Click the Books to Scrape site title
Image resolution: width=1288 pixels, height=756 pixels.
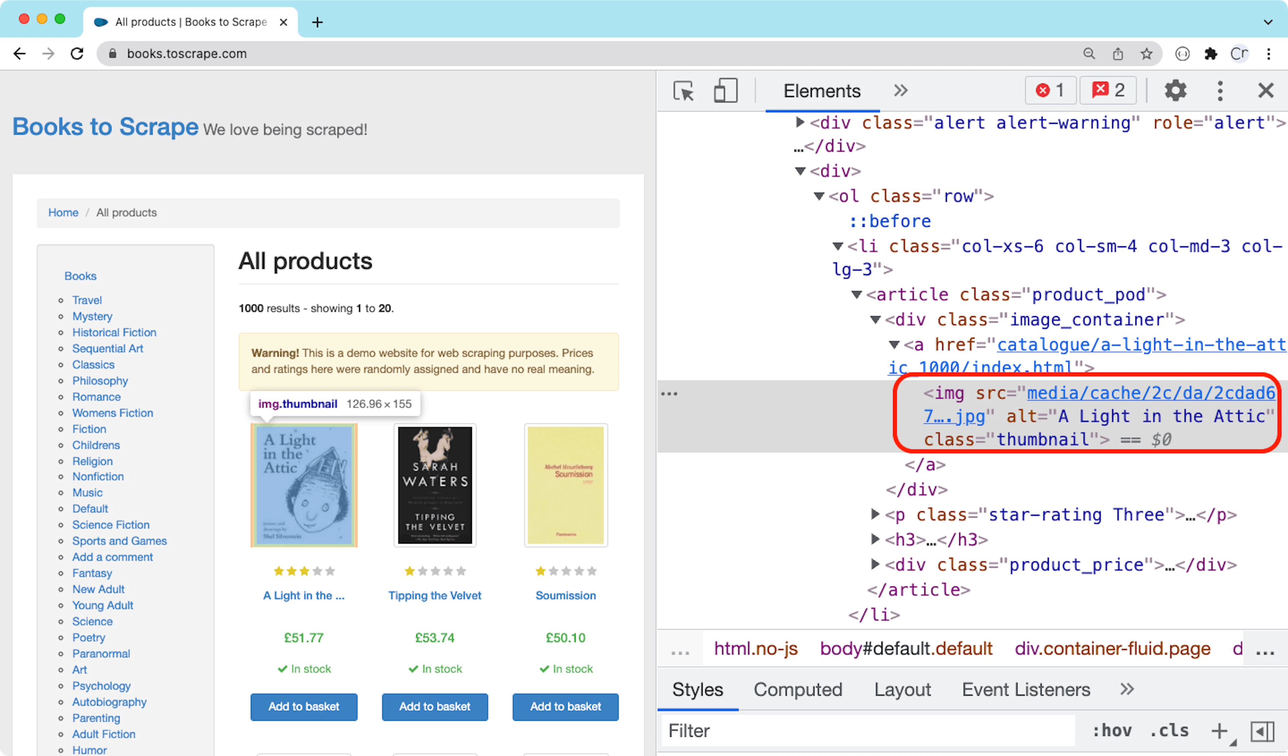click(105, 127)
